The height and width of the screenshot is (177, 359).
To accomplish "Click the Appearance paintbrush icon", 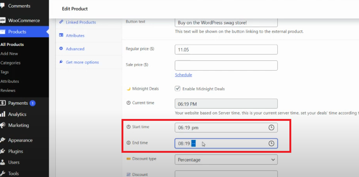I will tap(3, 140).
